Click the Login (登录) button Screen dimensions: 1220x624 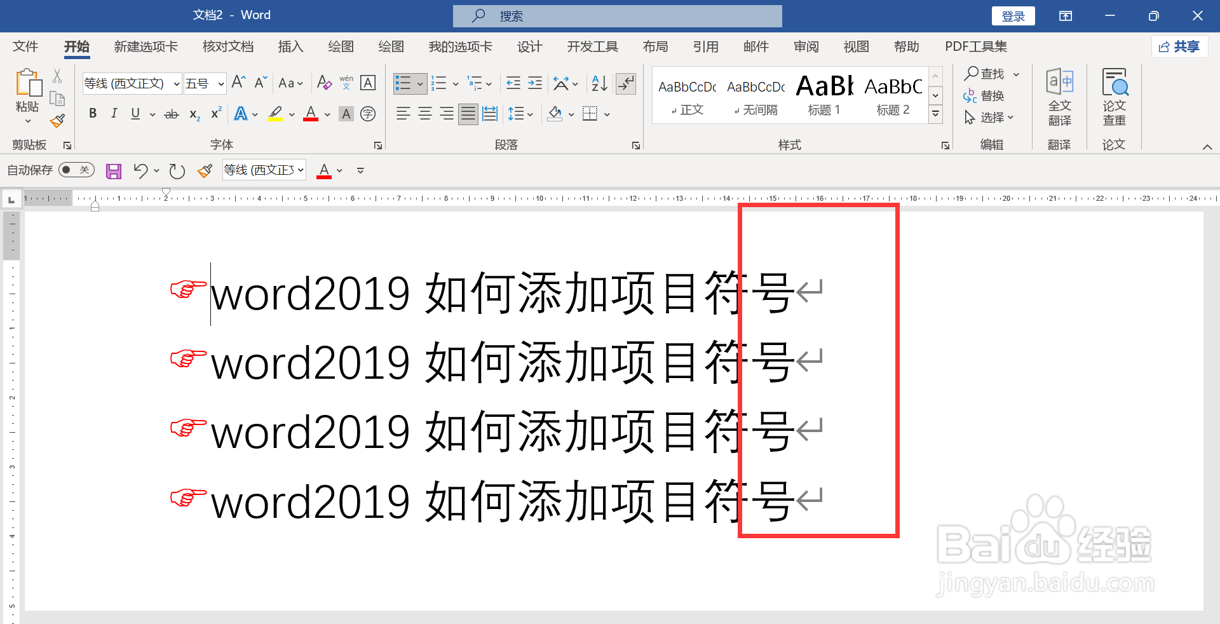coord(1013,16)
